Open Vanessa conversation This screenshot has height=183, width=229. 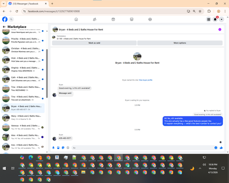pyautogui.click(x=23, y=127)
